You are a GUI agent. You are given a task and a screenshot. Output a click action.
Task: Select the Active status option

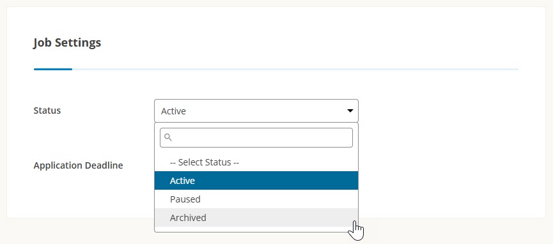click(256, 181)
